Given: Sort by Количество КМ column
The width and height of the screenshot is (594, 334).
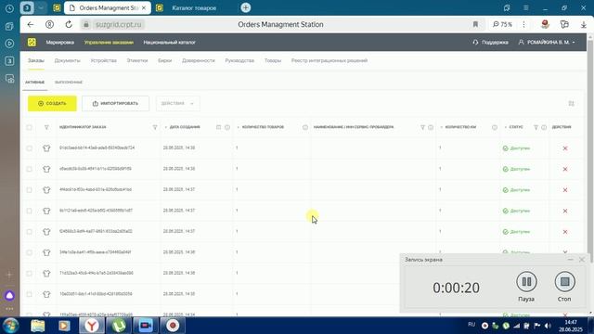Looking at the screenshot, I should point(458,127).
